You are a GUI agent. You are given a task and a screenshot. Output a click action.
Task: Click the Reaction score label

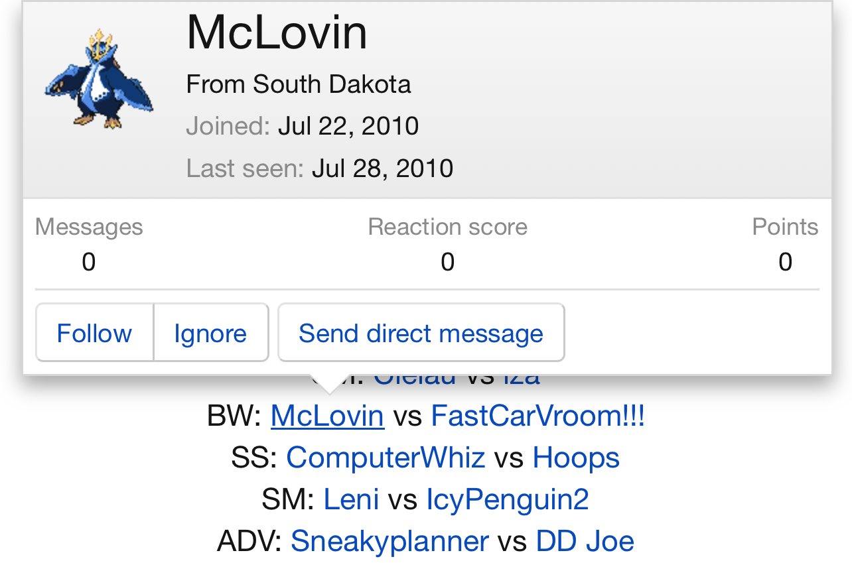(x=448, y=227)
